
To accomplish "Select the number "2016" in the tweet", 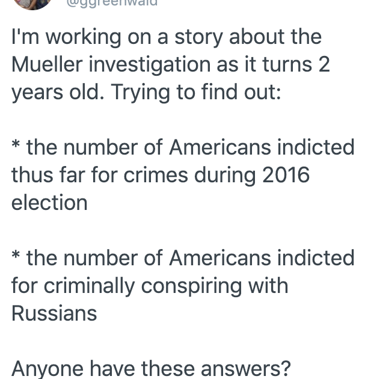I will click(286, 174).
